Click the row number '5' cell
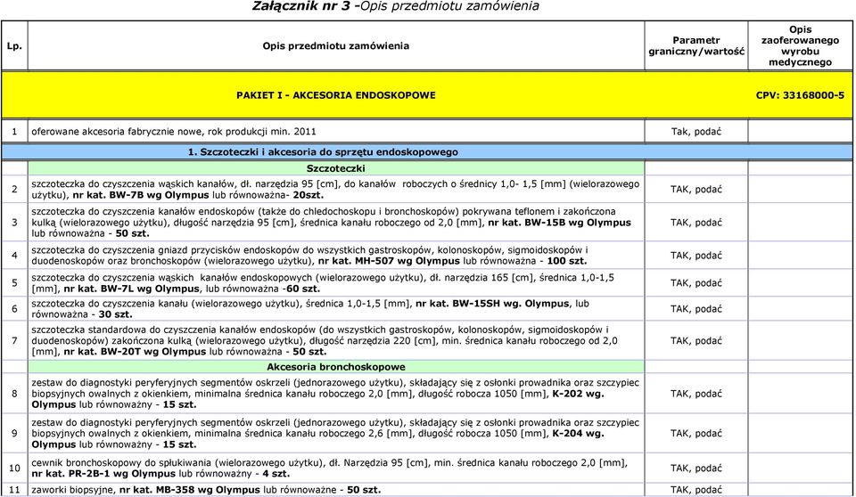The width and height of the screenshot is (856, 497). tap(15, 282)
